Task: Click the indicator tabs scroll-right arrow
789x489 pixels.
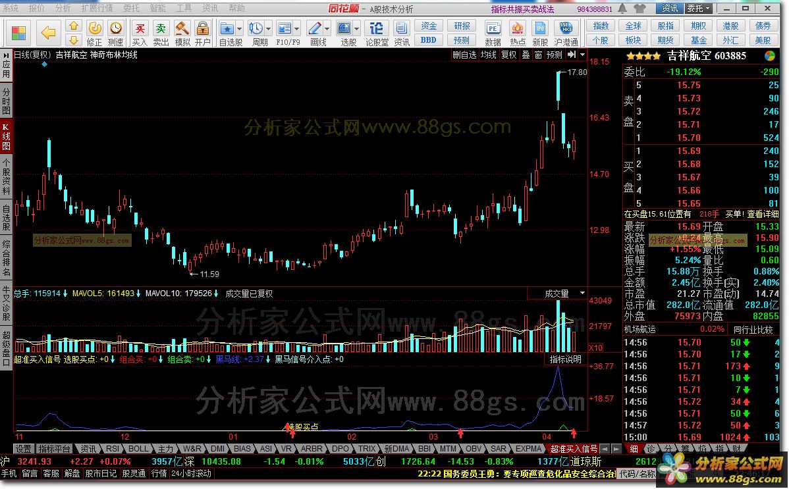Action: click(x=615, y=448)
